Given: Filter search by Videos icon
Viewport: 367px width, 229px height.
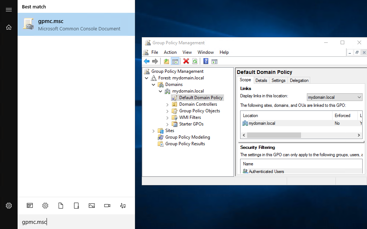Looking at the screenshot, I should click(x=107, y=206).
